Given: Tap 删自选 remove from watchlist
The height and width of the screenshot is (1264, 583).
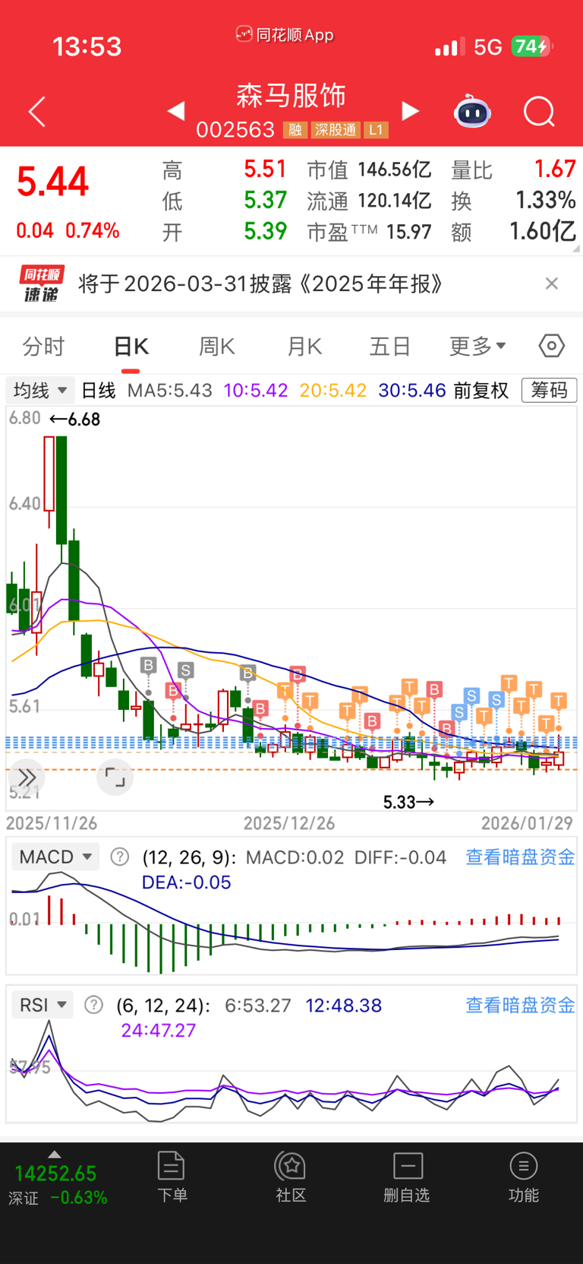Looking at the screenshot, I should 407,1177.
